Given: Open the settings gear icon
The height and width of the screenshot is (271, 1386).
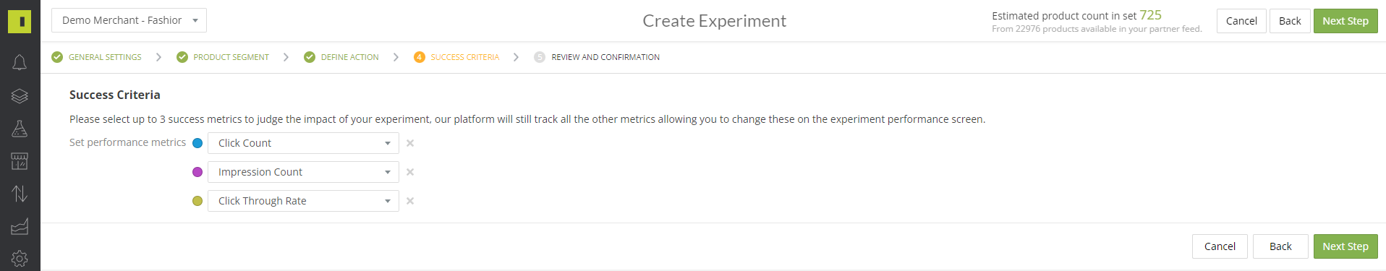Looking at the screenshot, I should 20,258.
